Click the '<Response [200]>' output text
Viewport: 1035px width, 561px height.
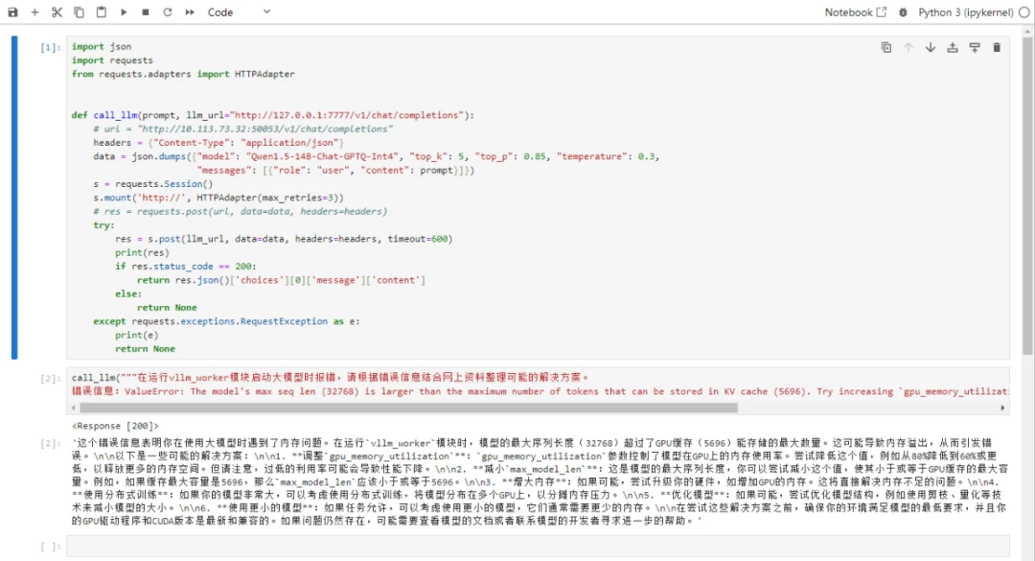116,426
